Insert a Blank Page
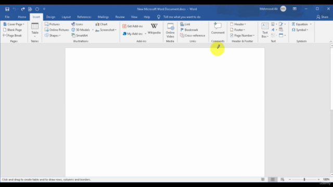 (12, 30)
